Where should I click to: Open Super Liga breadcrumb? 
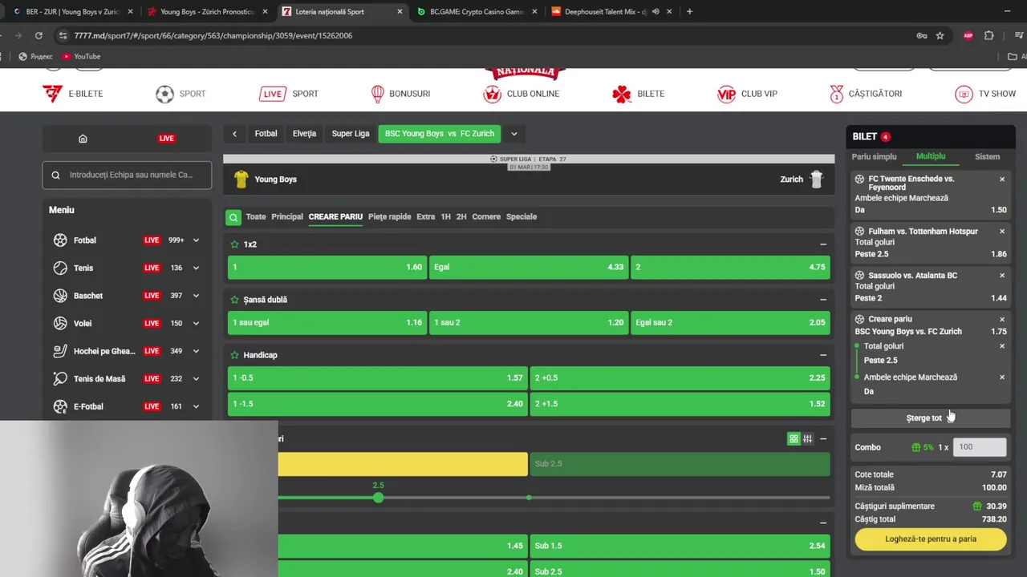351,134
